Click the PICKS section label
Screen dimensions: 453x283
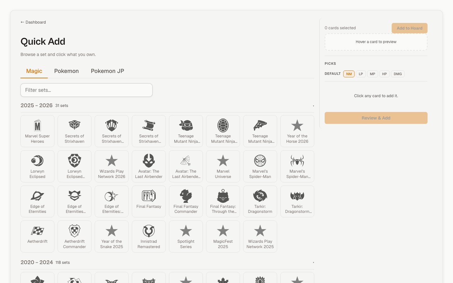coord(330,64)
